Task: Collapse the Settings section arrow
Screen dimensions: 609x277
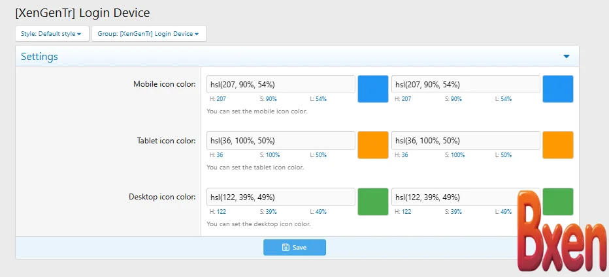Action: [566, 57]
